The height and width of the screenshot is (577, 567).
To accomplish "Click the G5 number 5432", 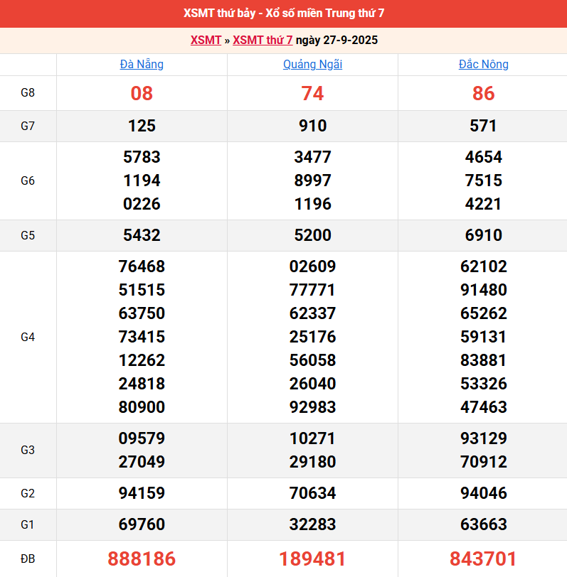I will point(142,236).
